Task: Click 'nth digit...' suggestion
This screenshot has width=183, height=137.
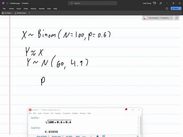Action: pyautogui.click(x=69, y=136)
